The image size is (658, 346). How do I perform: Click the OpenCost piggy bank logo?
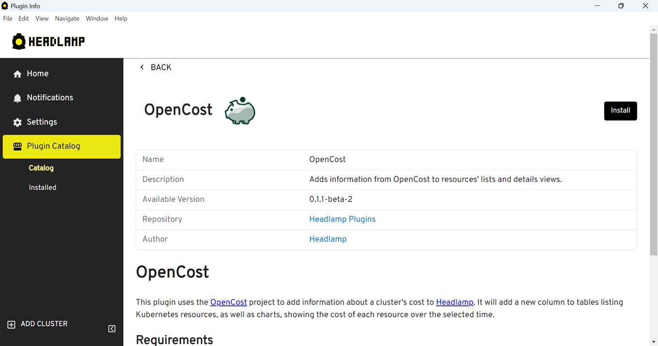(240, 110)
